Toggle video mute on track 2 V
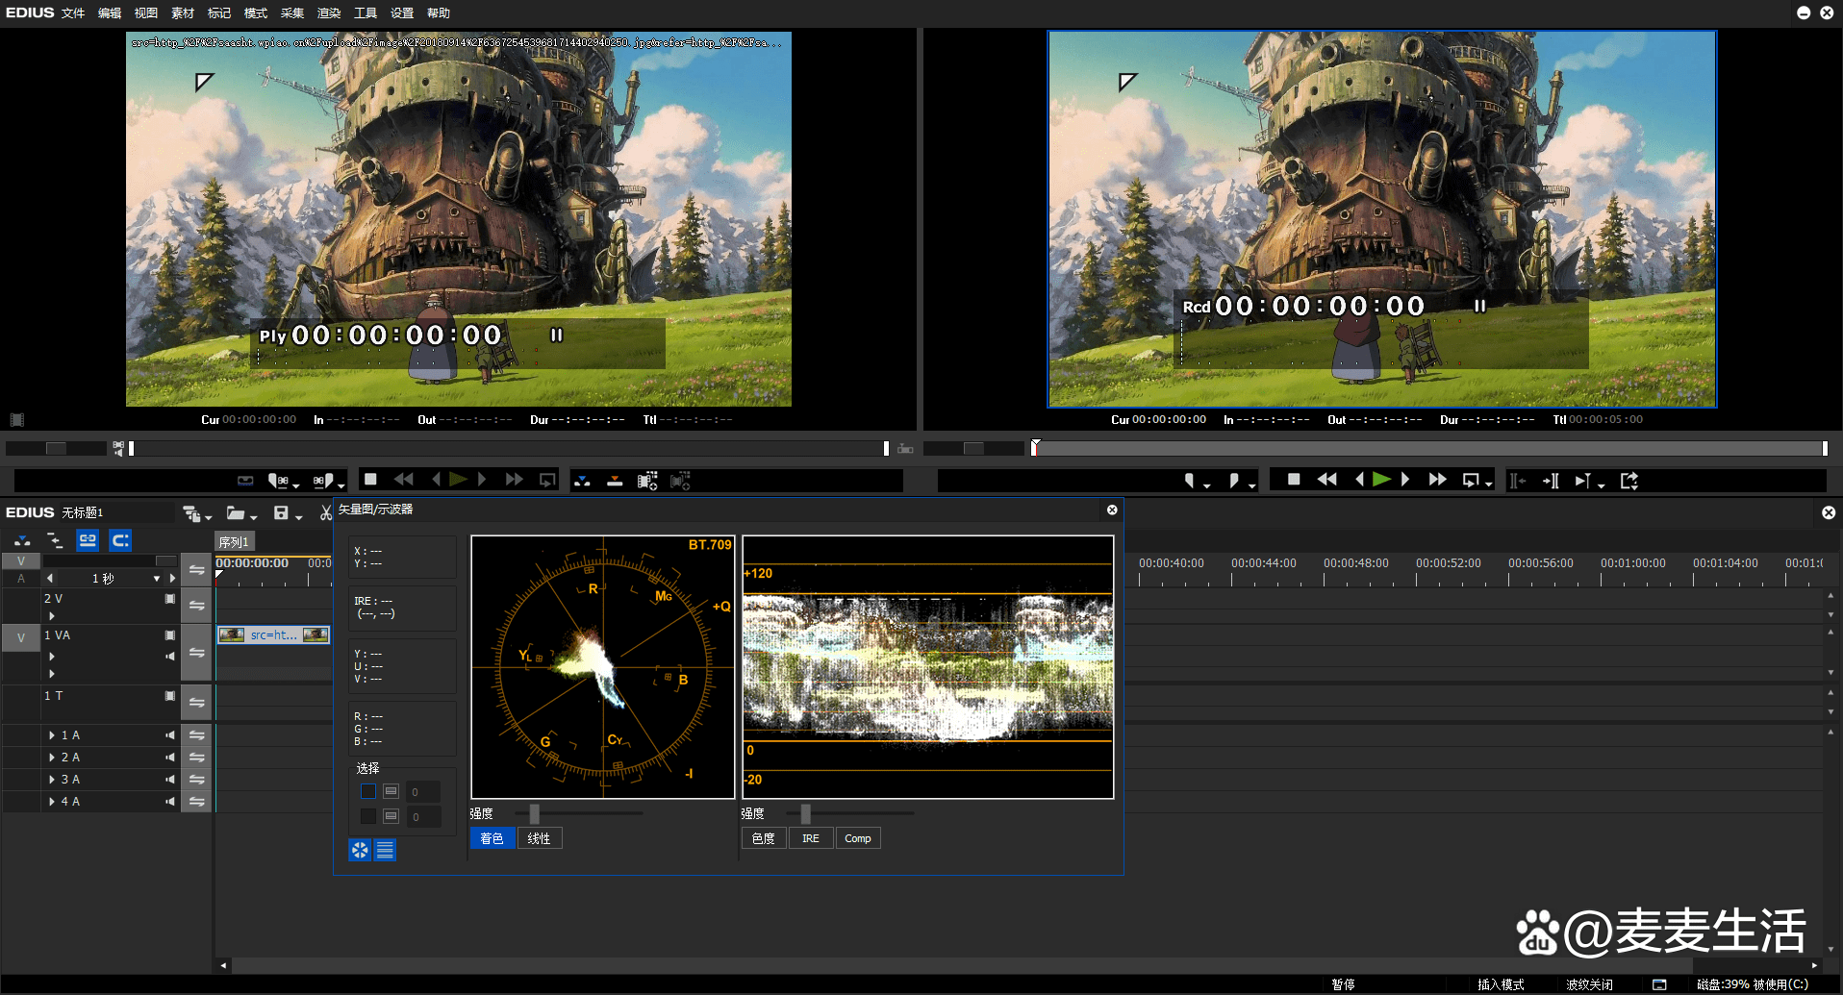 170,599
